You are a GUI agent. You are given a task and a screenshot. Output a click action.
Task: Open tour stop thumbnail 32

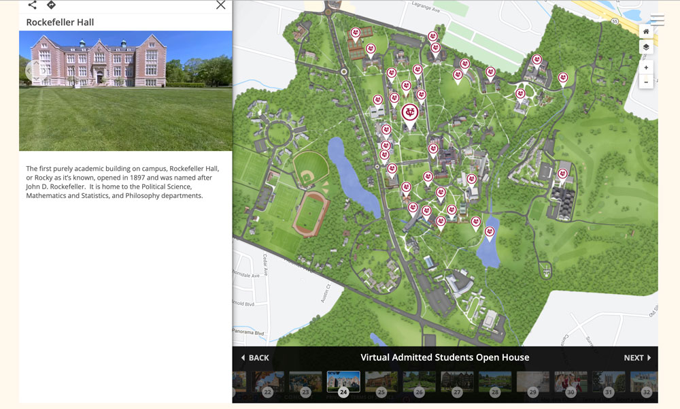click(x=643, y=382)
